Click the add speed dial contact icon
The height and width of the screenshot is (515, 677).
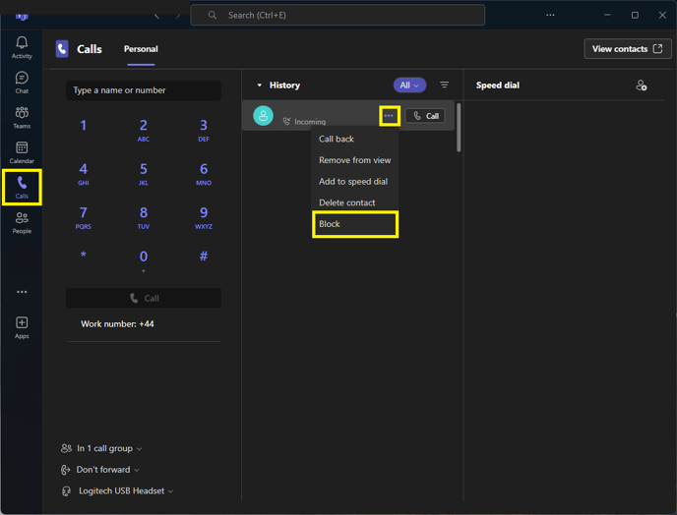pos(642,86)
